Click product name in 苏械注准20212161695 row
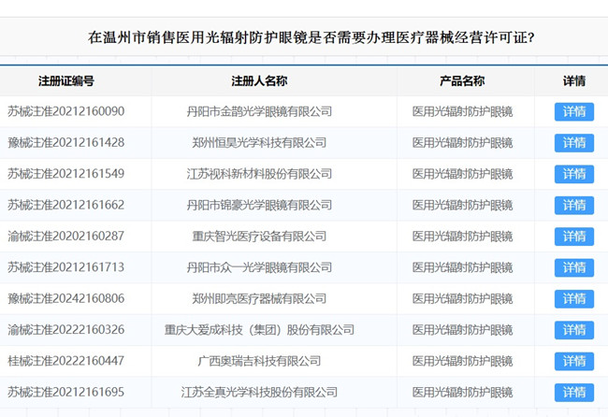608x417 pixels. point(462,392)
